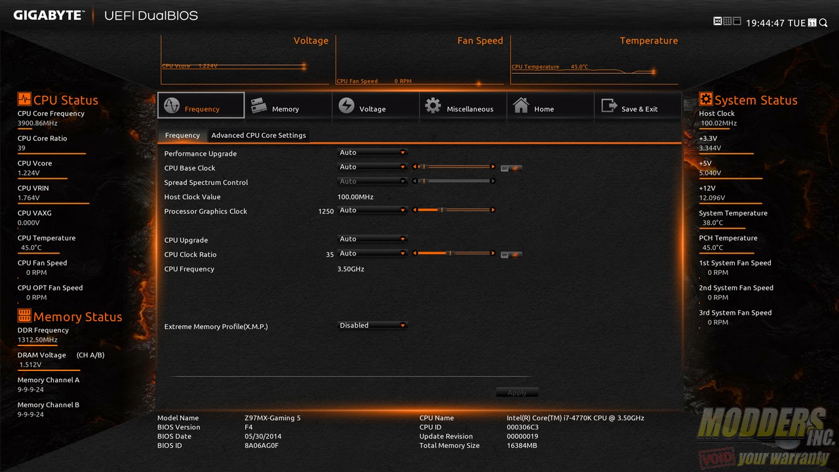The width and height of the screenshot is (839, 472).
Task: Click the magnifier search icon
Action: pos(823,23)
